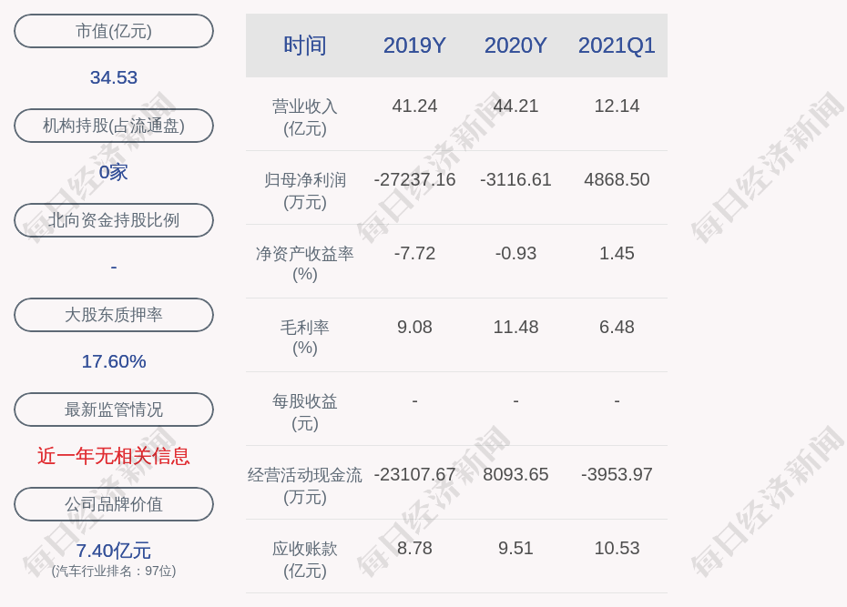
Task: Select the market value 34.53
Action: 114,77
